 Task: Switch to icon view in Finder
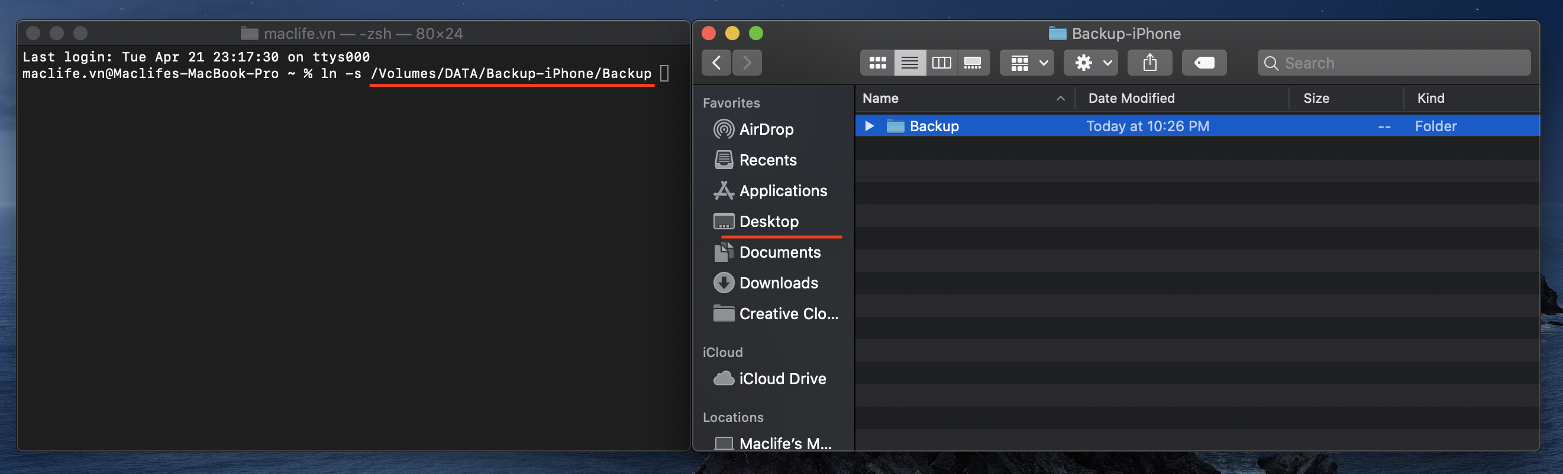(x=877, y=63)
